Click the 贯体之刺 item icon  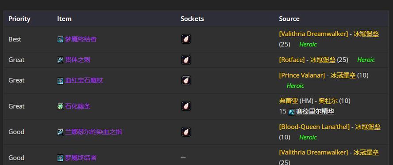[x=60, y=60]
